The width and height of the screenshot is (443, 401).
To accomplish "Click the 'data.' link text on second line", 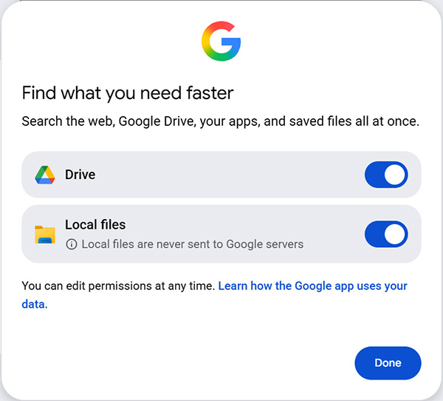I will click(x=35, y=303).
